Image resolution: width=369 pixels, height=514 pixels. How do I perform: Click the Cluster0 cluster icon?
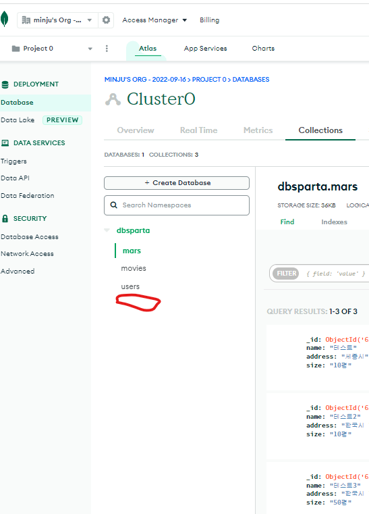pyautogui.click(x=113, y=99)
